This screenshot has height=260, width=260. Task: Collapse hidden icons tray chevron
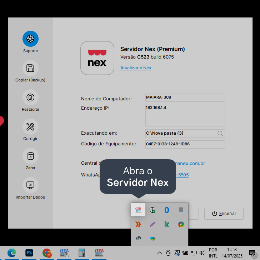[x=160, y=253]
